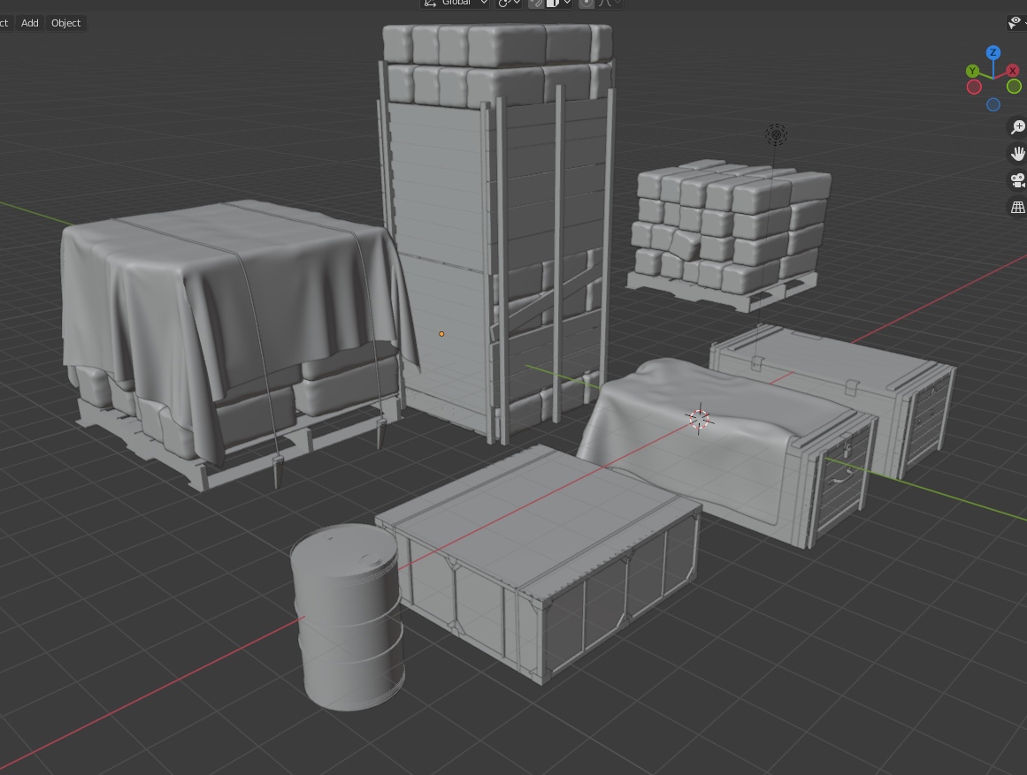This screenshot has width=1027, height=775.
Task: Open the Add menu
Action: (x=29, y=23)
